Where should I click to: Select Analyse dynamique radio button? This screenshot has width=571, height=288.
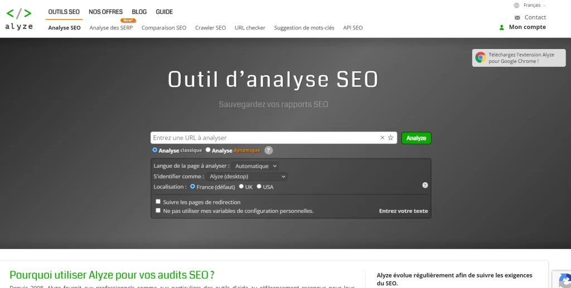[208, 150]
